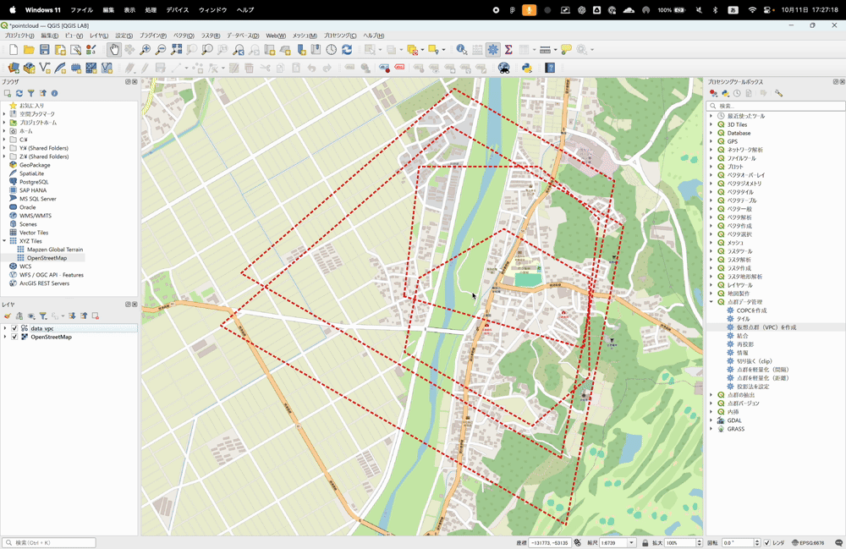This screenshot has height=549, width=846.
Task: Open the ベクタ menu
Action: tap(184, 36)
